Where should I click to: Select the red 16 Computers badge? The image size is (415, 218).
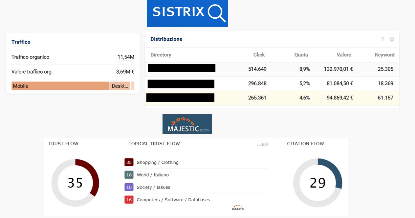click(129, 200)
